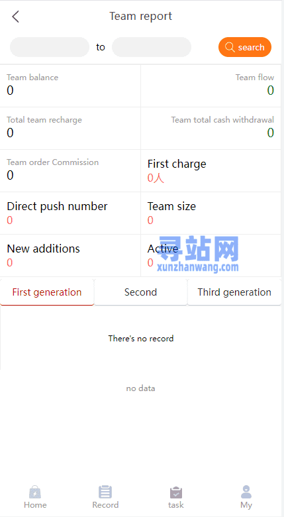Select the start date field
This screenshot has width=284, height=517.
click(50, 47)
